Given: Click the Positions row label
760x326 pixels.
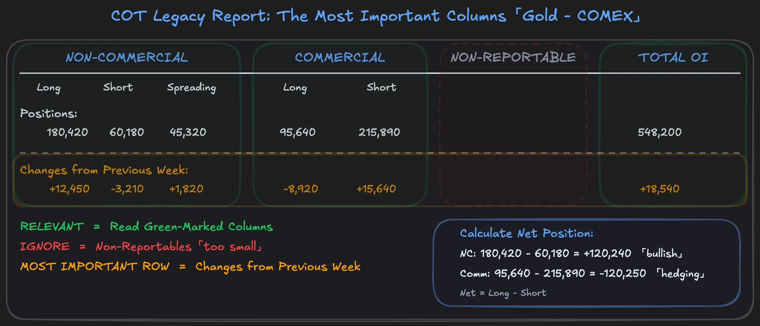Looking at the screenshot, I should 48,113.
